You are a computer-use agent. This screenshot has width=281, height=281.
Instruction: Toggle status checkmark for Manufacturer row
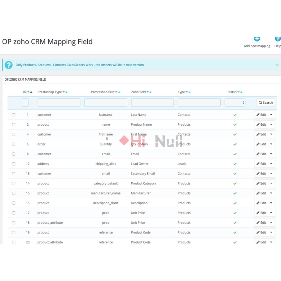point(235,193)
